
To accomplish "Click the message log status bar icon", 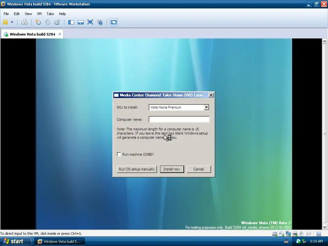I will (x=319, y=234).
